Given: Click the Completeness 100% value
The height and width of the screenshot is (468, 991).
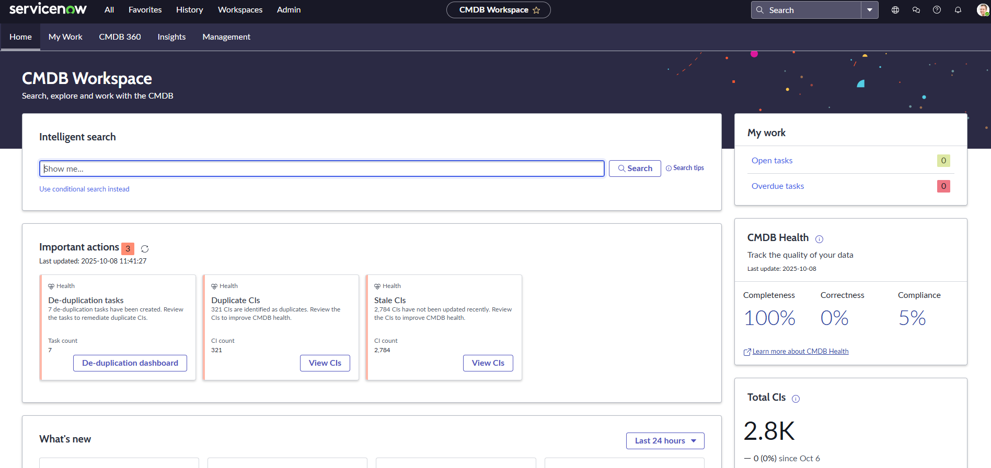Looking at the screenshot, I should [x=769, y=318].
